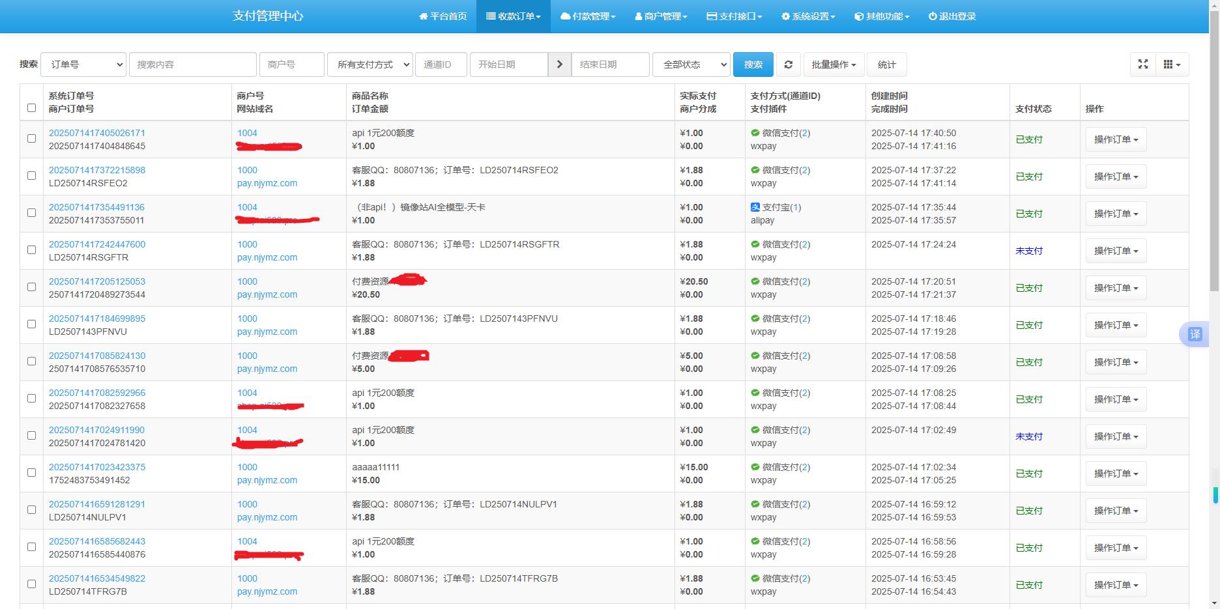Open order link 2025071417023423375

point(97,467)
